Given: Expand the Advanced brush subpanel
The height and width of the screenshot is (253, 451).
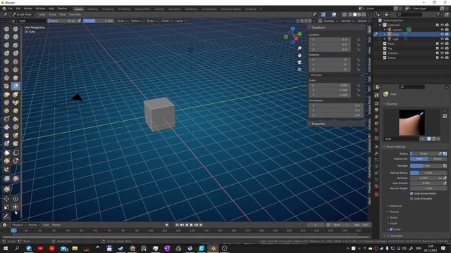Looking at the screenshot, I should tap(395, 206).
